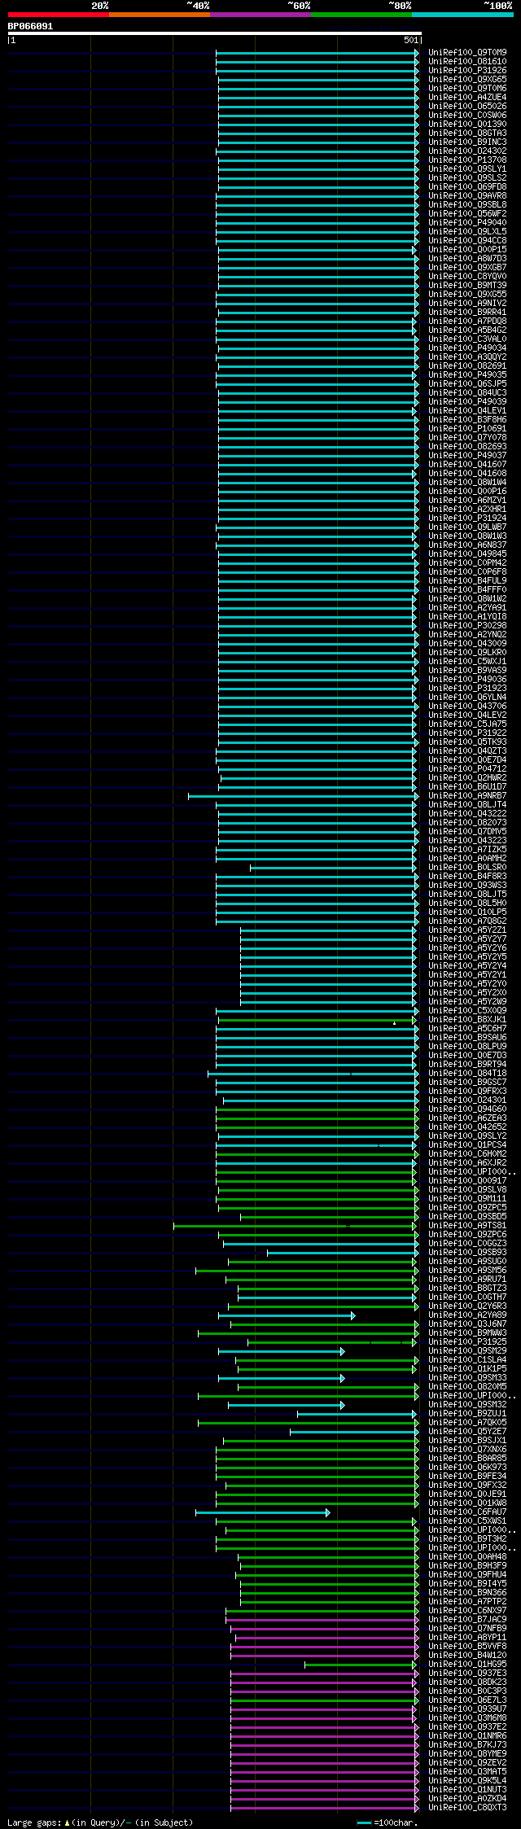The width and height of the screenshot is (521, 1829).
Task: Select hit label UniRef100_Q6SJP5
Action: pos(467,383)
